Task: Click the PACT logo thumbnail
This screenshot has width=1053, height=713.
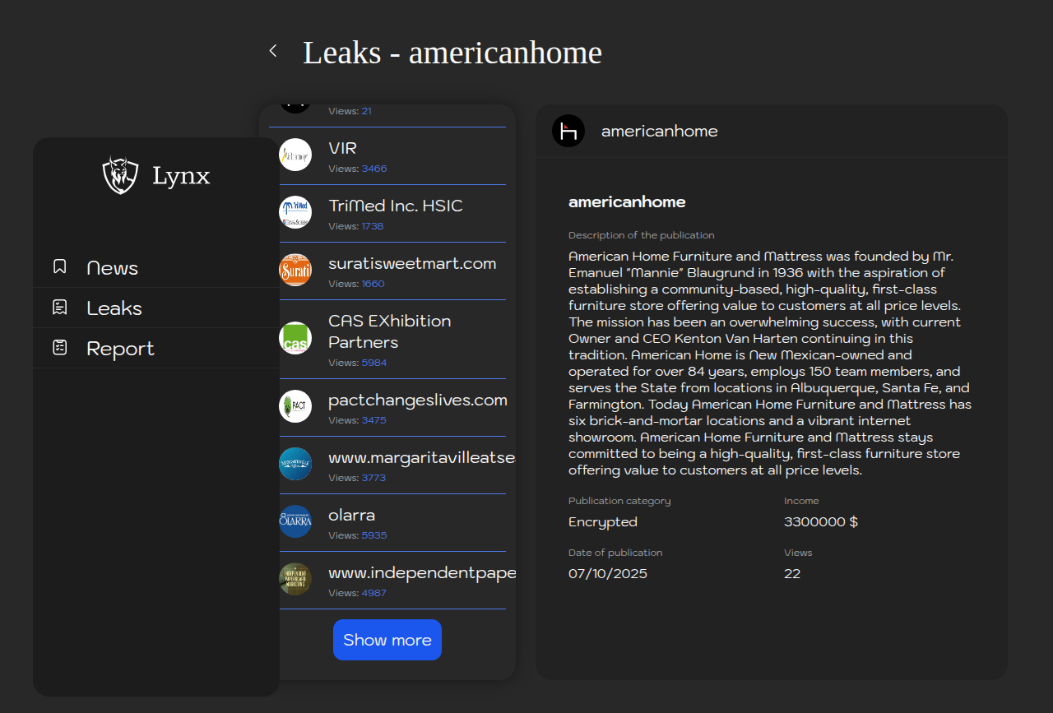Action: 295,406
